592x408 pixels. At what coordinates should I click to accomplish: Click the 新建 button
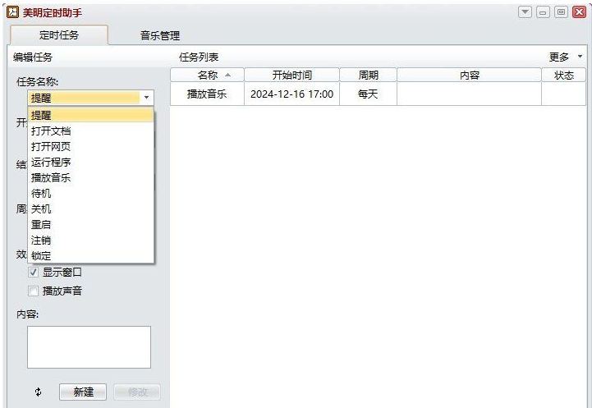83,392
